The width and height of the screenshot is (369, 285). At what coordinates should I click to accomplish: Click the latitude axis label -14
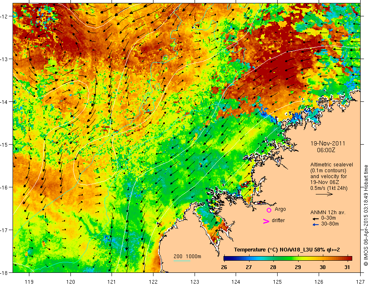tap(5, 102)
